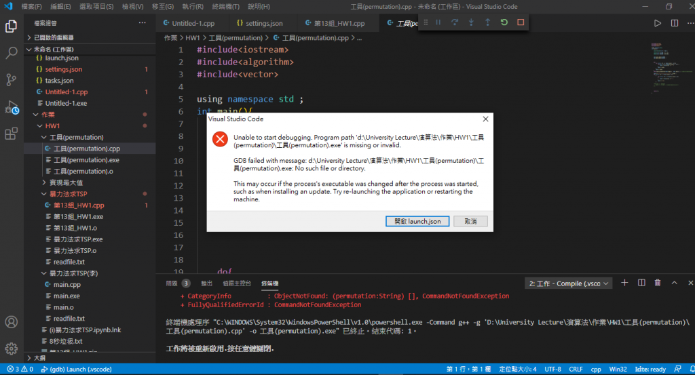Click the Step Over debug icon

pos(454,22)
